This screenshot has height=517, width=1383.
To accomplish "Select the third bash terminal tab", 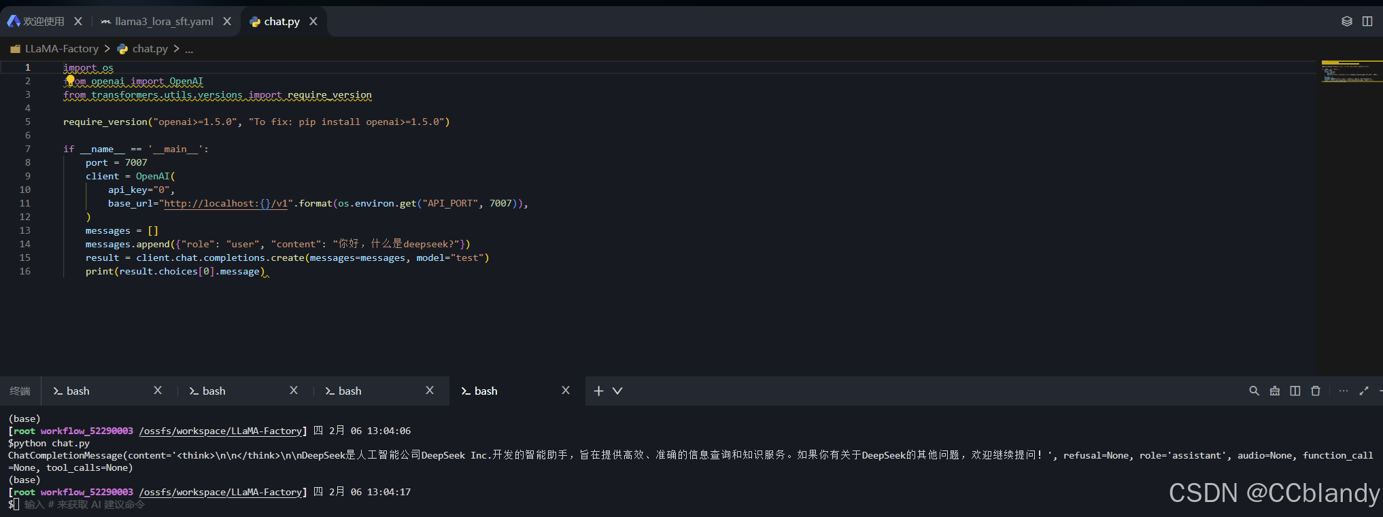I will (x=350, y=391).
